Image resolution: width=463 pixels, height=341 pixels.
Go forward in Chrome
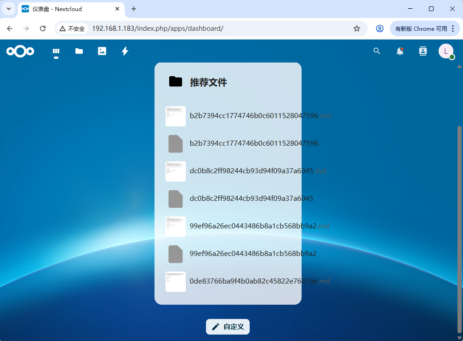click(26, 28)
